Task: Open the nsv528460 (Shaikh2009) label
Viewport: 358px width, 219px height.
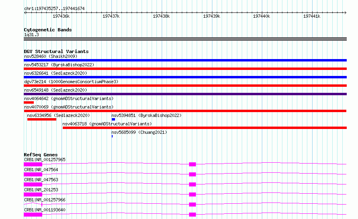Action: point(51,56)
